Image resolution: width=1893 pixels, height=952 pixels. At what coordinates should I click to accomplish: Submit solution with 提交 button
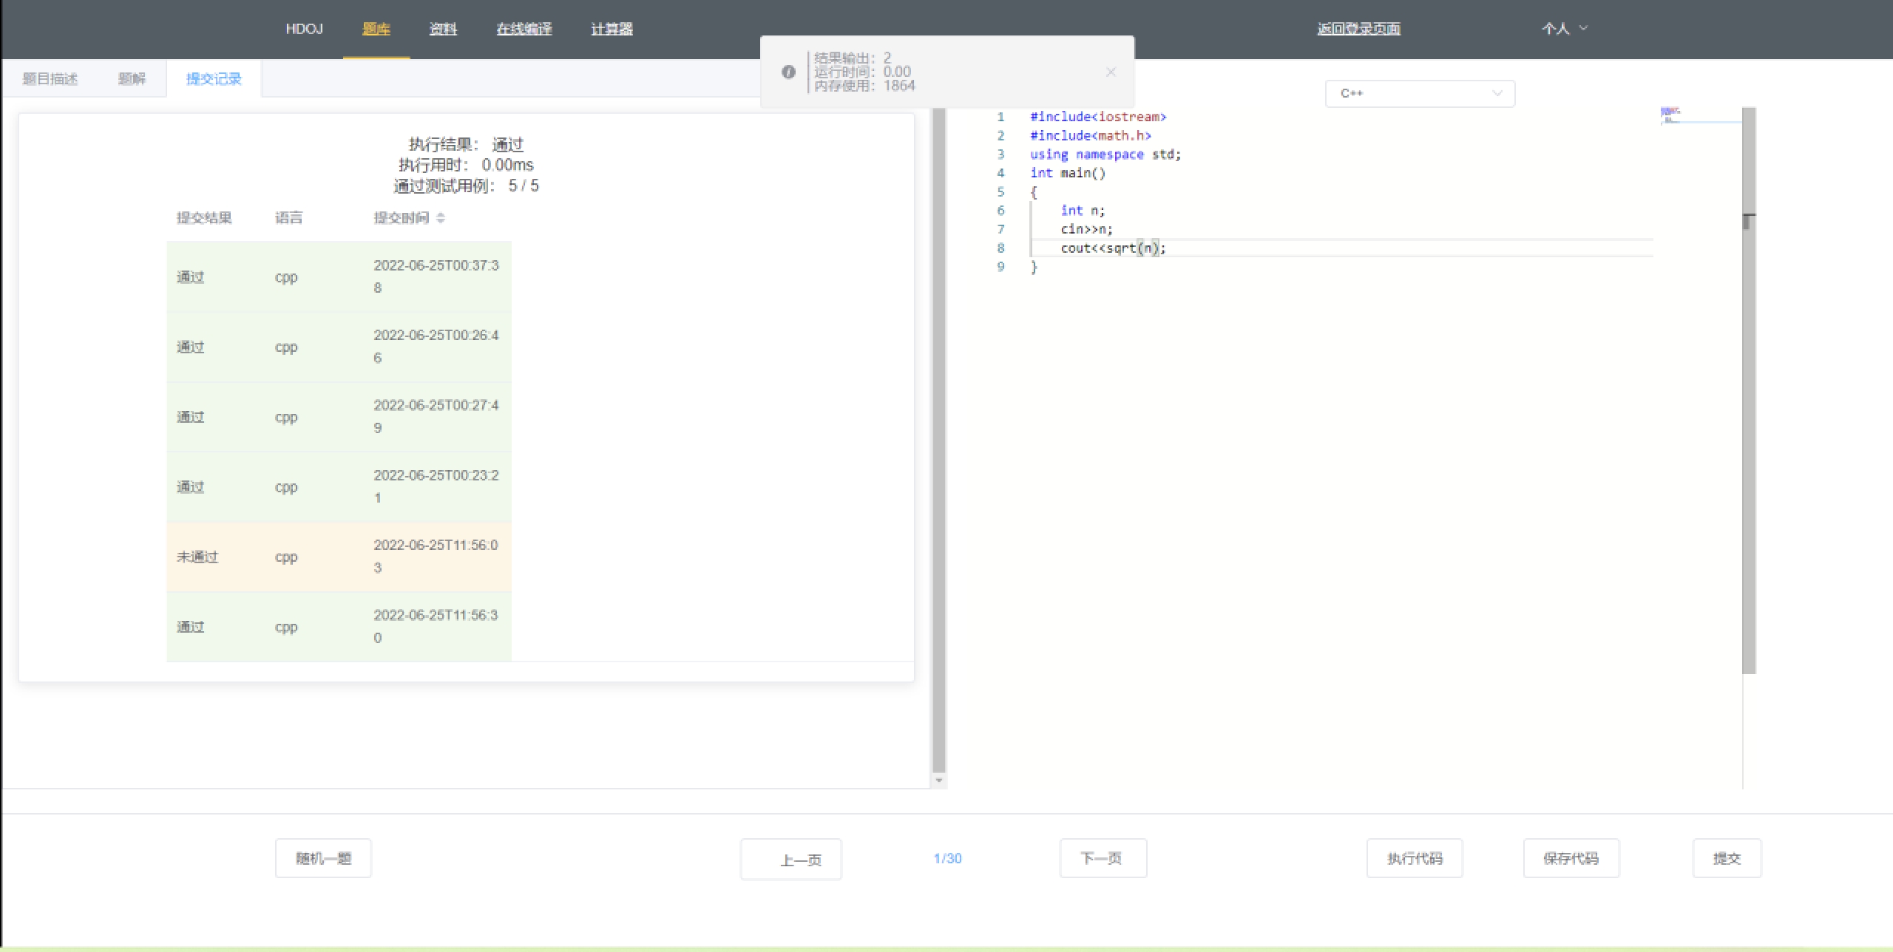[1727, 858]
